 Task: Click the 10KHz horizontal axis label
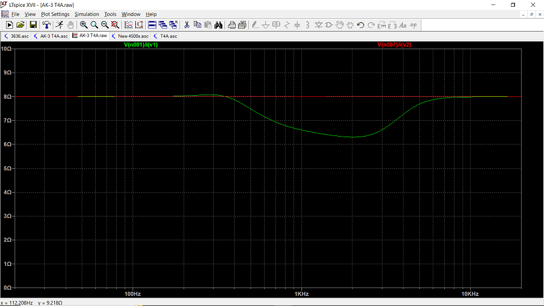point(470,294)
